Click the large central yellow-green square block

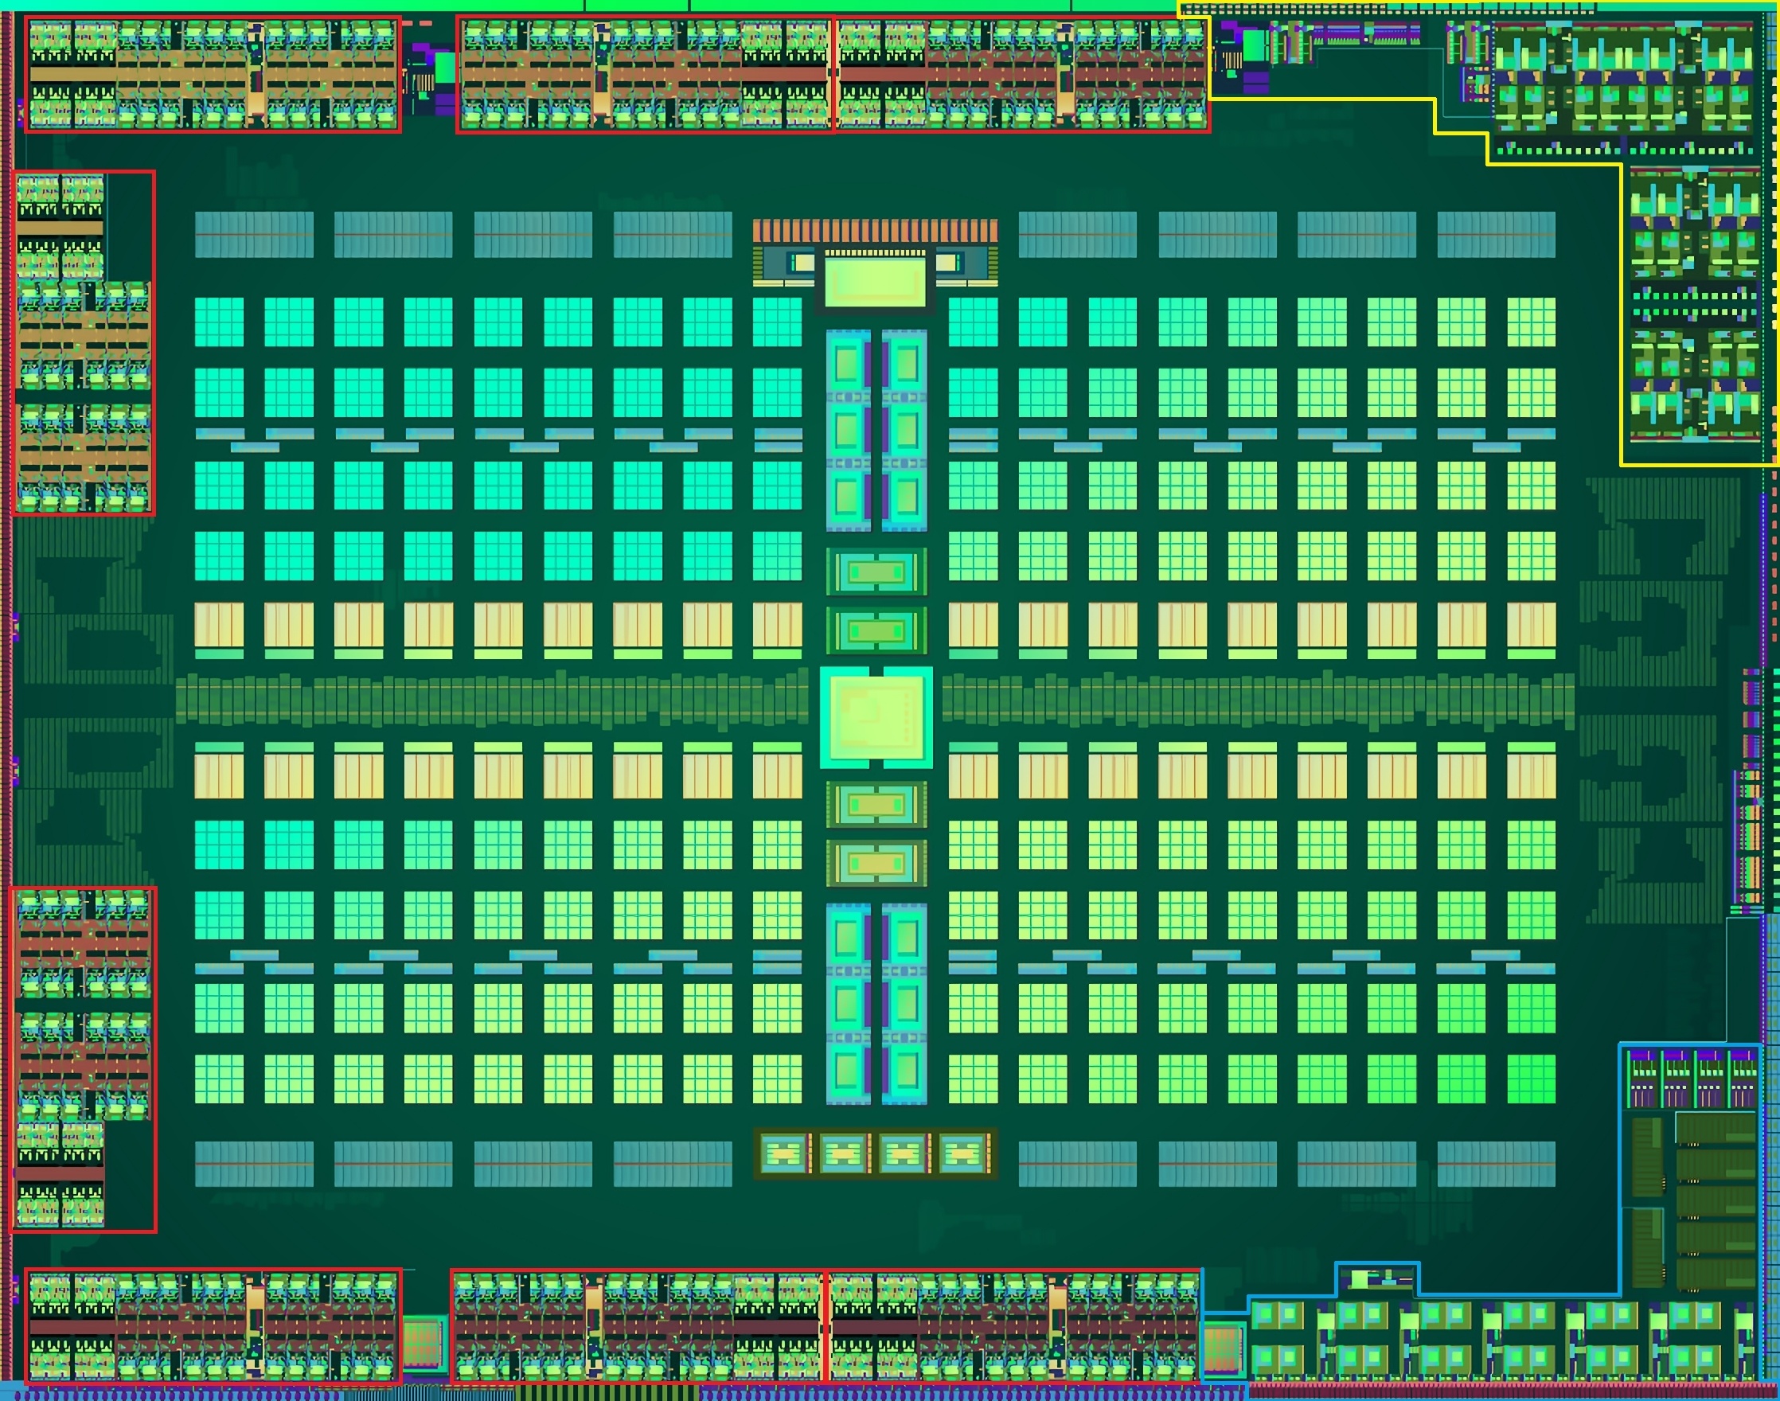pyautogui.click(x=876, y=717)
